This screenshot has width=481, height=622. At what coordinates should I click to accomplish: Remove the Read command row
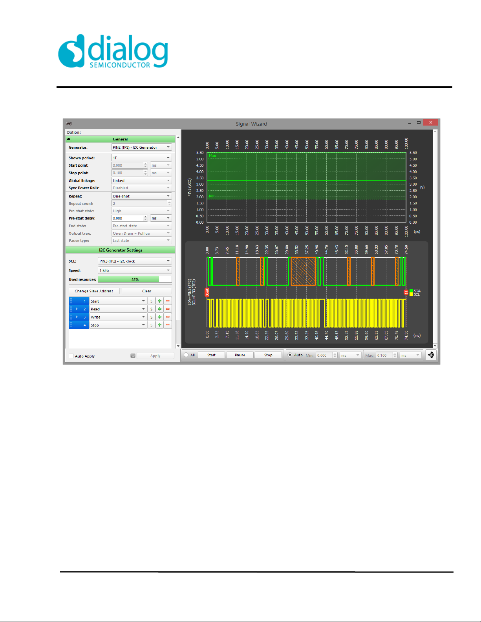click(168, 309)
